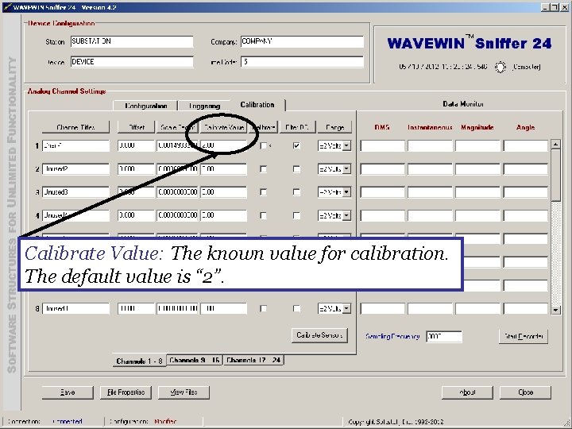Open the Range dropdown for channel 1

click(x=347, y=145)
